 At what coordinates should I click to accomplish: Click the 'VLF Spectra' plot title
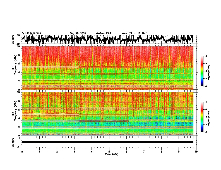(32, 33)
